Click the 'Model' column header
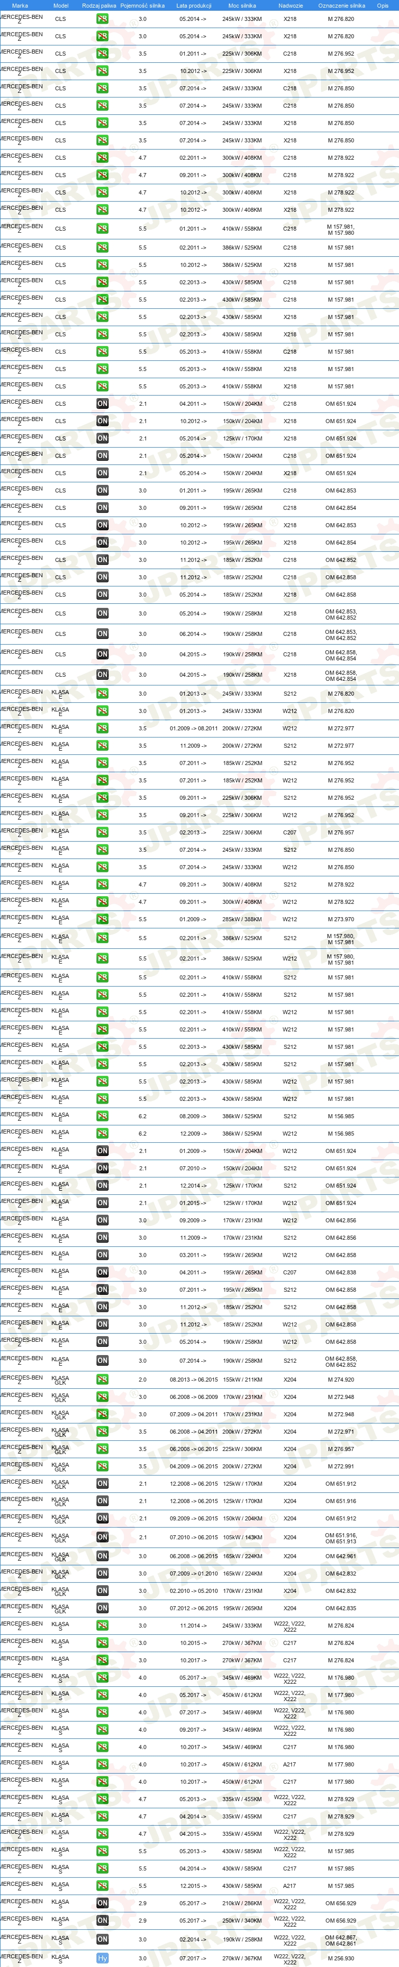This screenshot has height=1967, width=399. coord(60,5)
